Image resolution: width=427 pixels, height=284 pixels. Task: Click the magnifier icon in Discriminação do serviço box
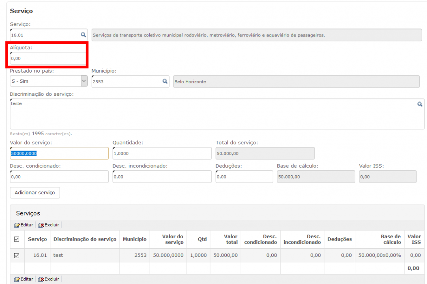[420, 104]
